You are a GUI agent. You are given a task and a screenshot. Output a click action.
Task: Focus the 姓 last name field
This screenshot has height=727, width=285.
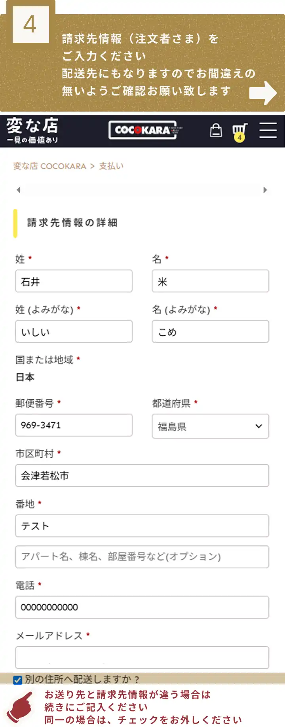74,281
